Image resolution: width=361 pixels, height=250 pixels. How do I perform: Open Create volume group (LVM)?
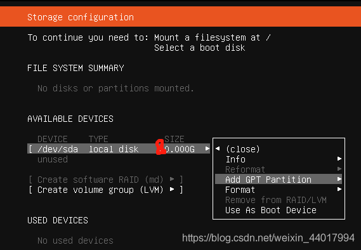106,190
